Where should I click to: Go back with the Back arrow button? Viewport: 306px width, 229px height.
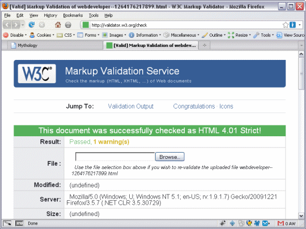tap(7, 25)
